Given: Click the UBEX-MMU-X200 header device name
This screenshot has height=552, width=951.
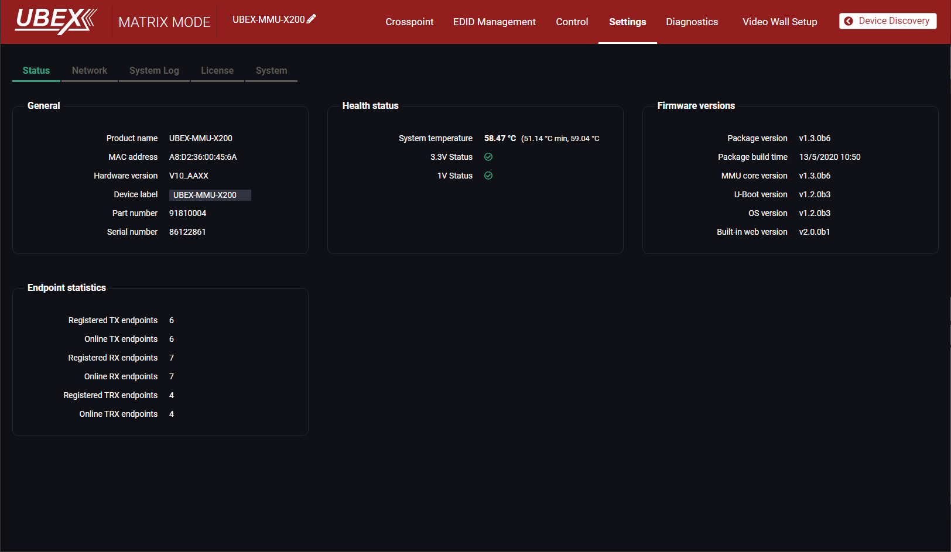Looking at the screenshot, I should [269, 19].
